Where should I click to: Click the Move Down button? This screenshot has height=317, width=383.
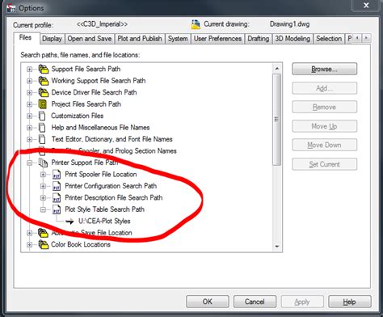(x=325, y=145)
